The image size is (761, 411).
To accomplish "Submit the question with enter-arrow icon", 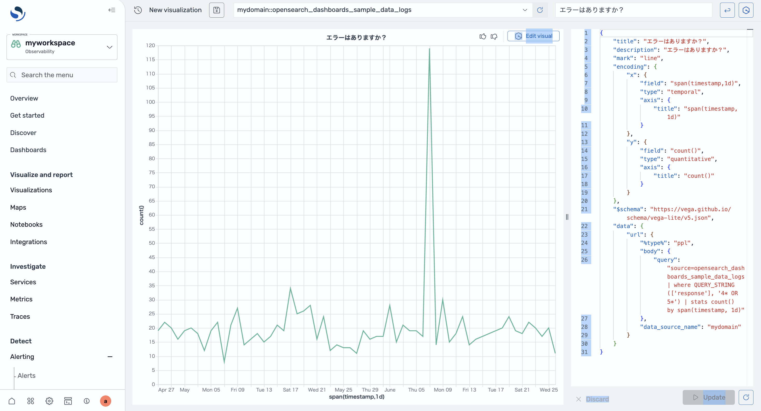I will click(727, 10).
